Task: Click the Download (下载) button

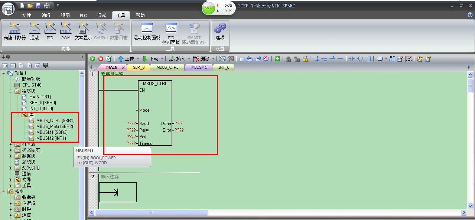Action: (150, 59)
